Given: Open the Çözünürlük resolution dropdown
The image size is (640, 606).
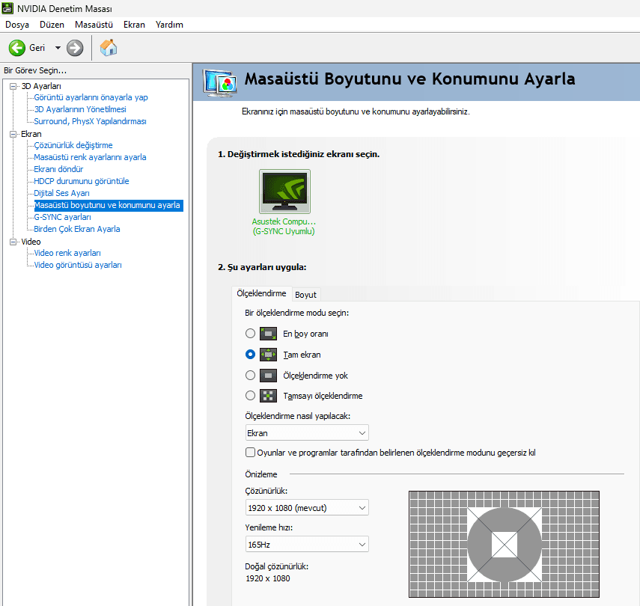Looking at the screenshot, I should (307, 508).
